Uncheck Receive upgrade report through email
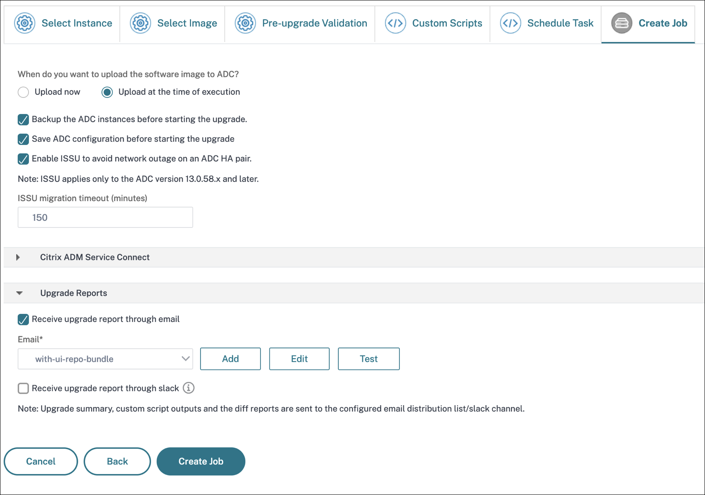Image resolution: width=705 pixels, height=495 pixels. tap(23, 319)
